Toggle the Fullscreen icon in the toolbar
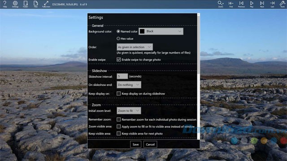Viewport: 287px width, 161px height. tap(46, 4)
